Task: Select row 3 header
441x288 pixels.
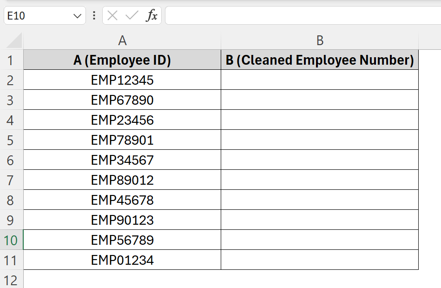Action: tap(11, 100)
